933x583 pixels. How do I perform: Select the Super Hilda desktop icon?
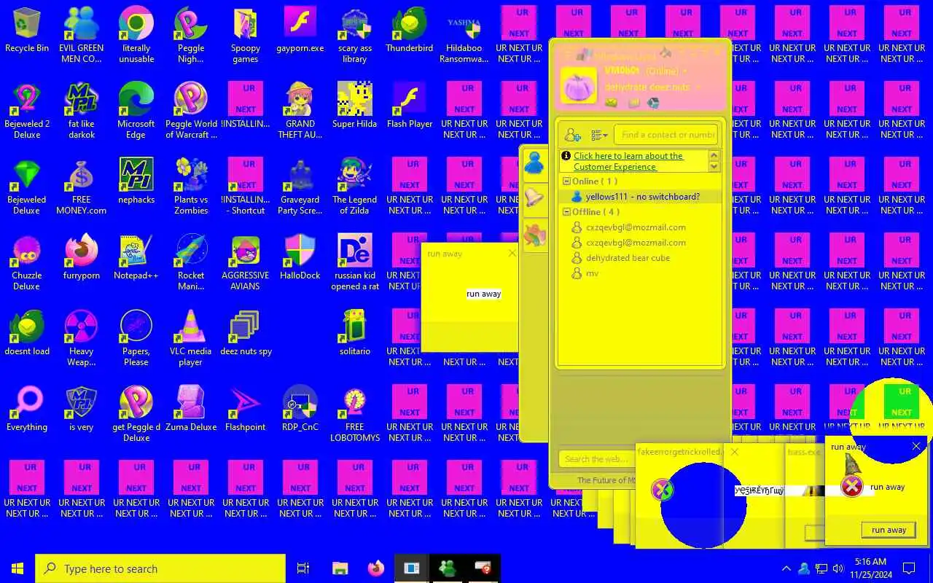point(355,106)
